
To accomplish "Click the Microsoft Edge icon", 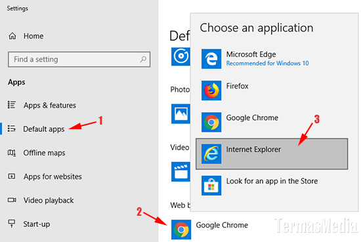I will coord(211,58).
